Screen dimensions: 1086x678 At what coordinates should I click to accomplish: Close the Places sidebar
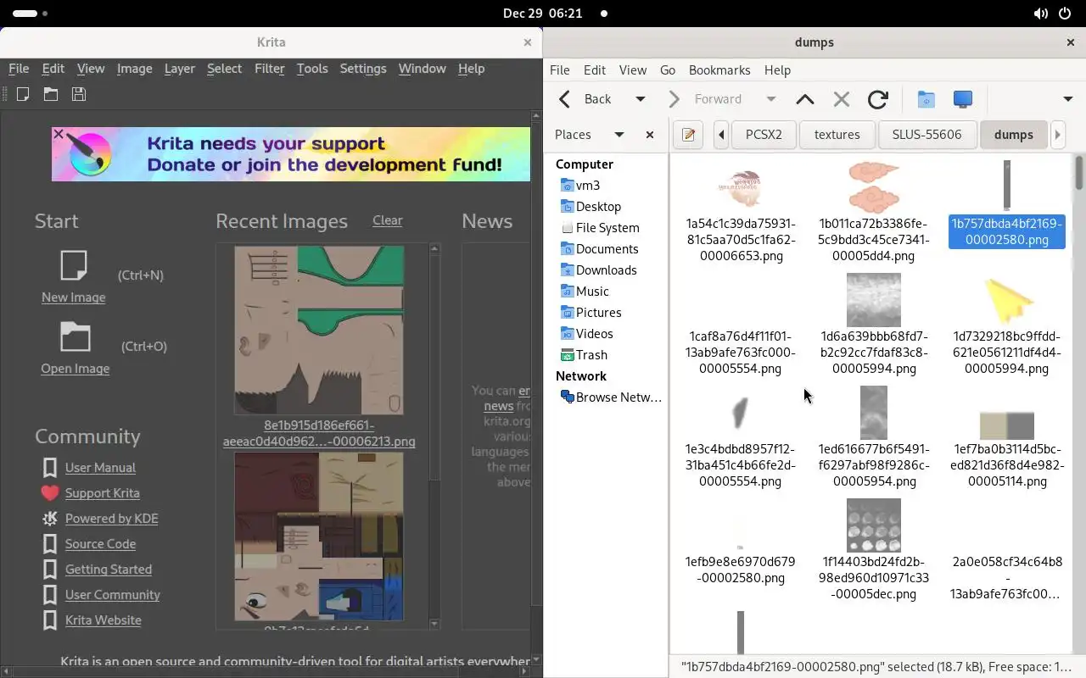tap(650, 135)
